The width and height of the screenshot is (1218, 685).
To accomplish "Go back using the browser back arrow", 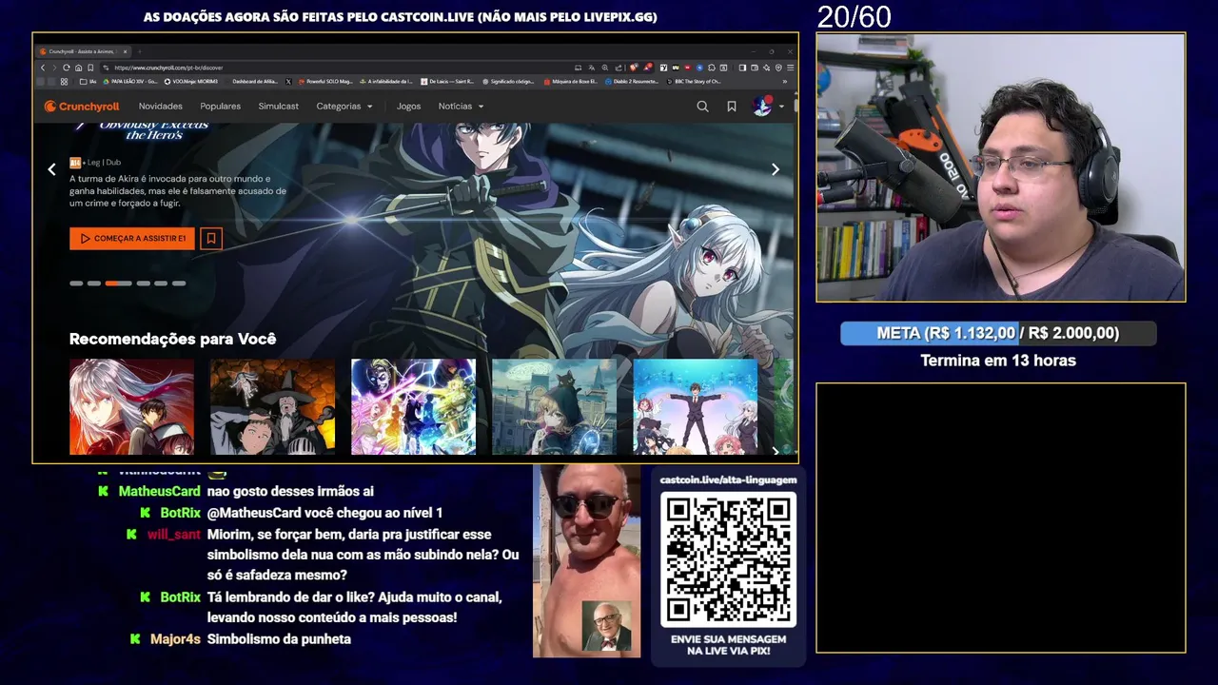I will [x=43, y=68].
